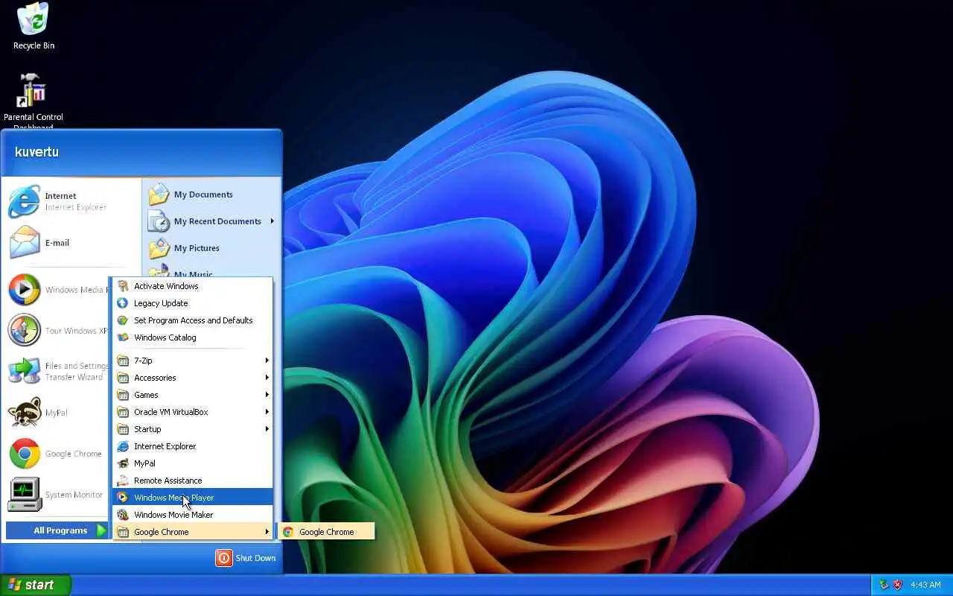Click the Remote Assistance icon
The image size is (953, 596).
click(x=123, y=481)
